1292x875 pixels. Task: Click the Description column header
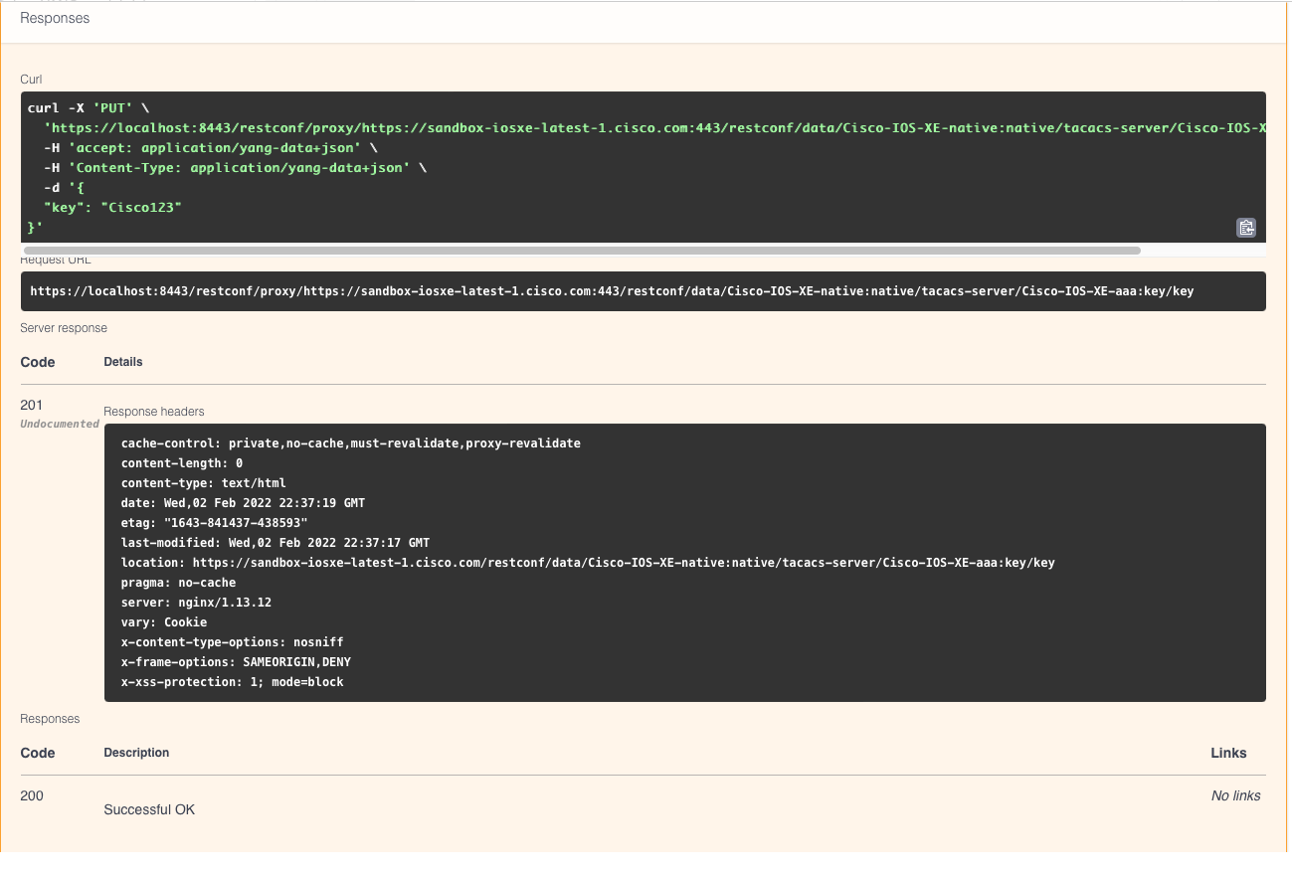(x=136, y=753)
